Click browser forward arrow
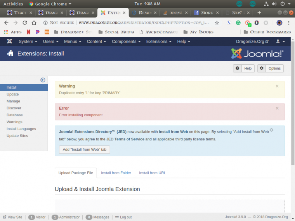This screenshot has width=295, height=221. tap(16, 23)
